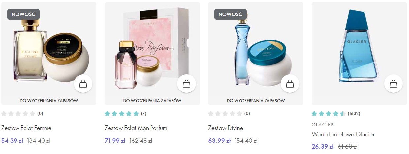View the Eclat Mon Parfum gift box image
This screenshot has width=409, height=154.
[152, 49]
